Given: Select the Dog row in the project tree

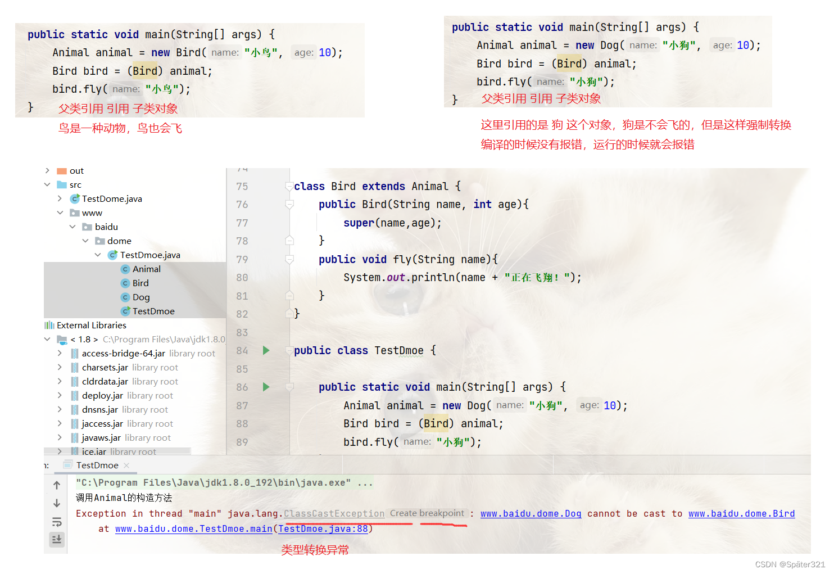Looking at the screenshot, I should click(135, 297).
